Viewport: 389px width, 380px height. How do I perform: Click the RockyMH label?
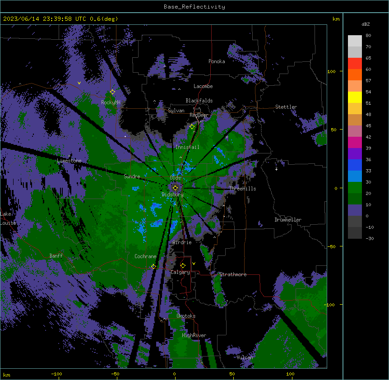pyautogui.click(x=111, y=102)
